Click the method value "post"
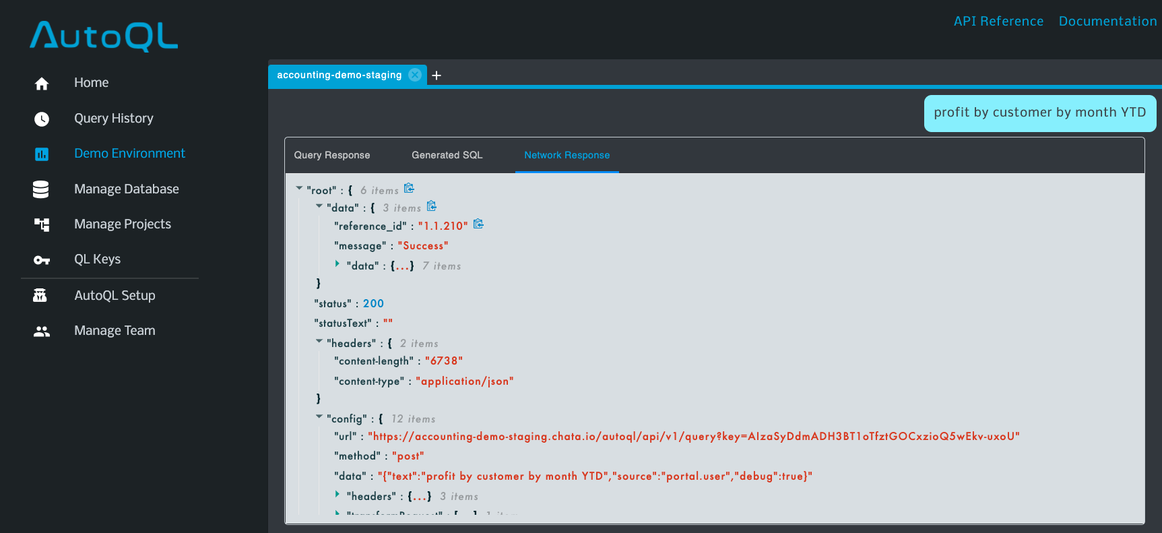Viewport: 1162px width, 533px height. click(x=408, y=456)
